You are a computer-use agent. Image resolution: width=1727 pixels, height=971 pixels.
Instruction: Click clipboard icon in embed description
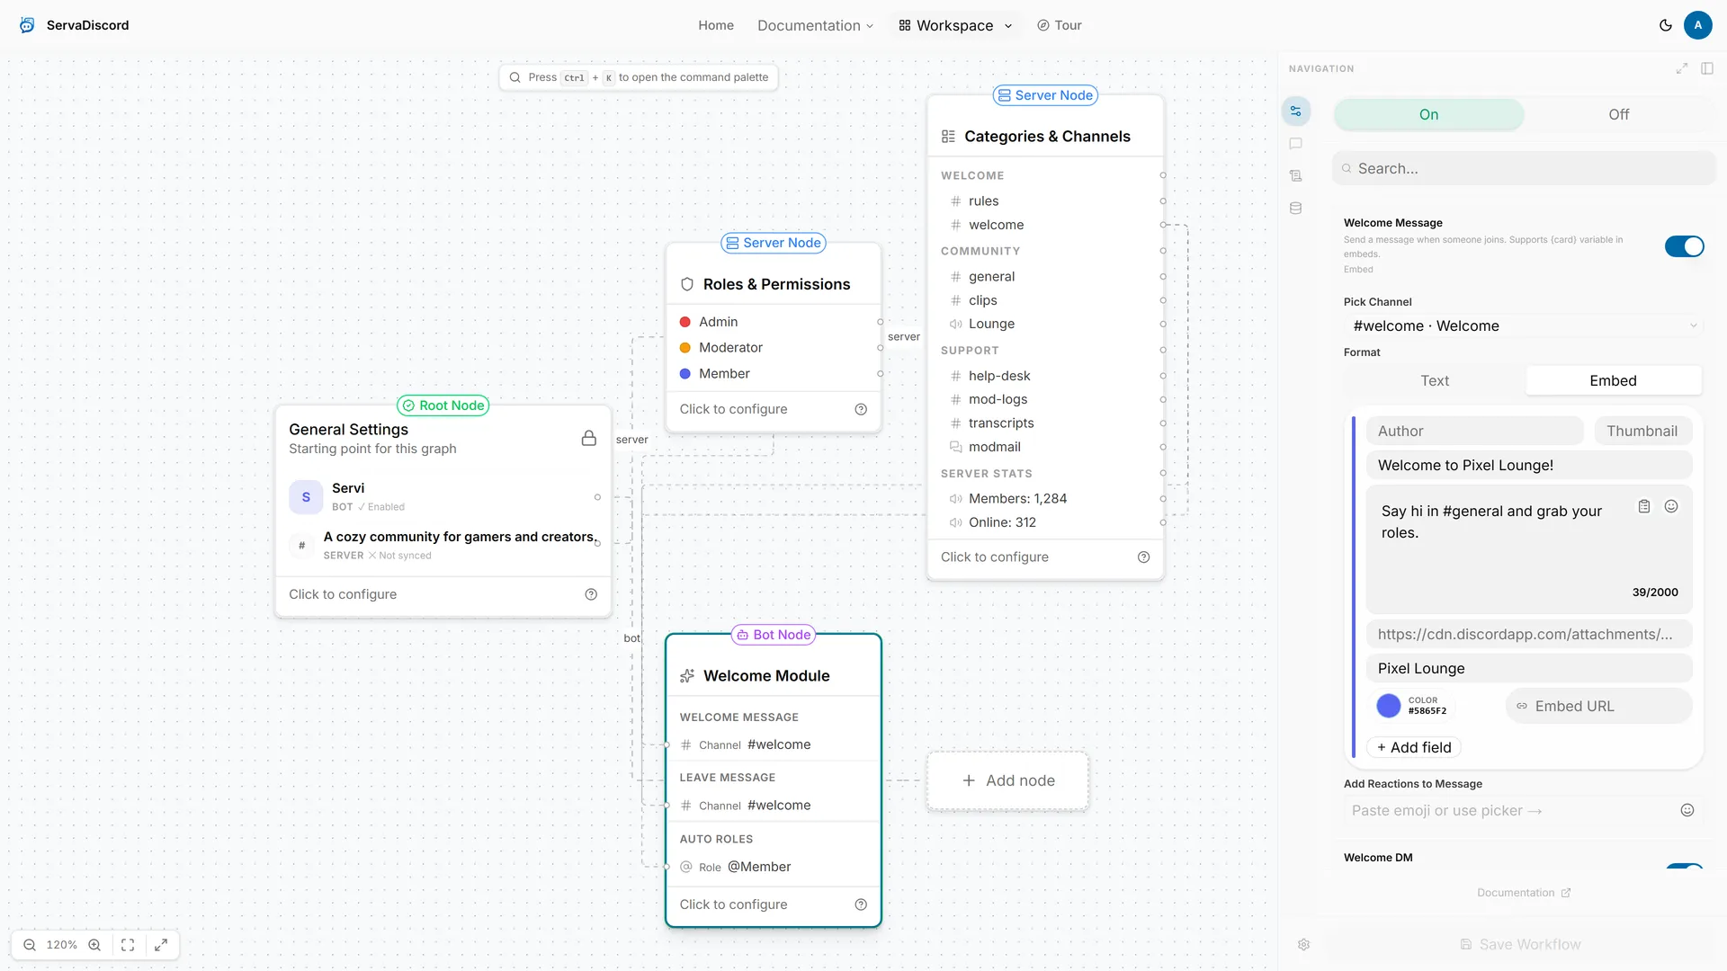click(1643, 506)
